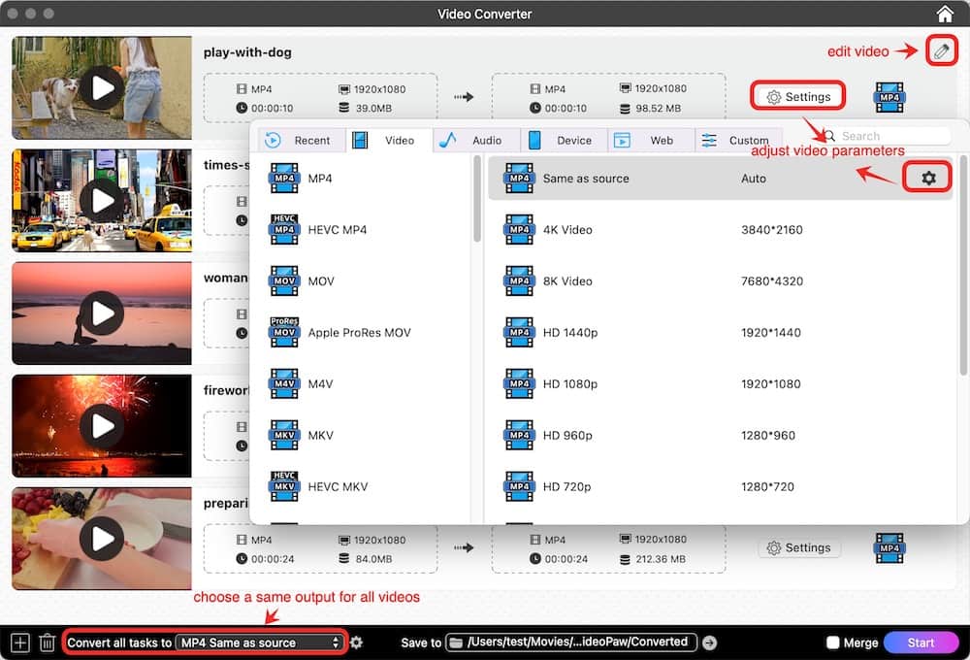Click gear icon beside Convert all tasks dropdown
Screen dimensions: 970x660
(357, 643)
